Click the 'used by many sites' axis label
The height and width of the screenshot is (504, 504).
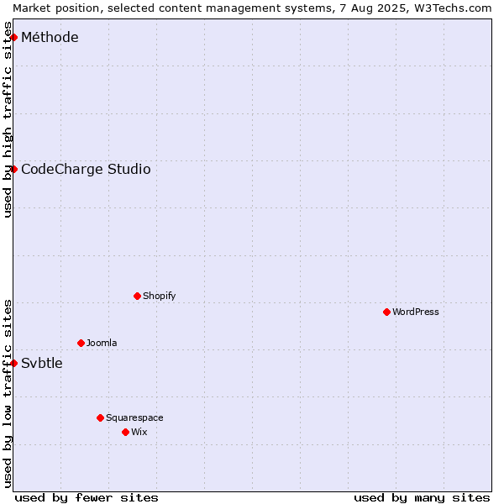(422, 498)
